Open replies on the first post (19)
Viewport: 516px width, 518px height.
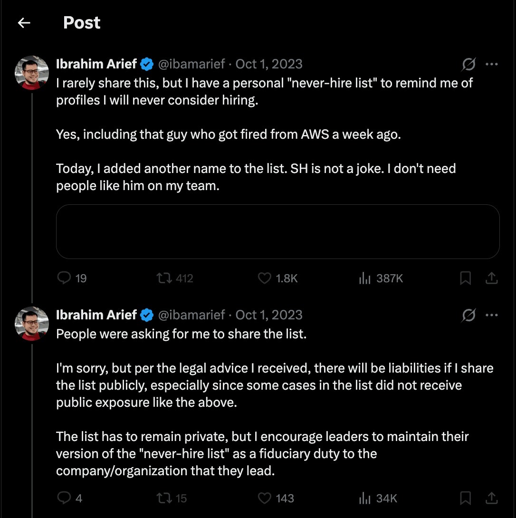point(72,278)
